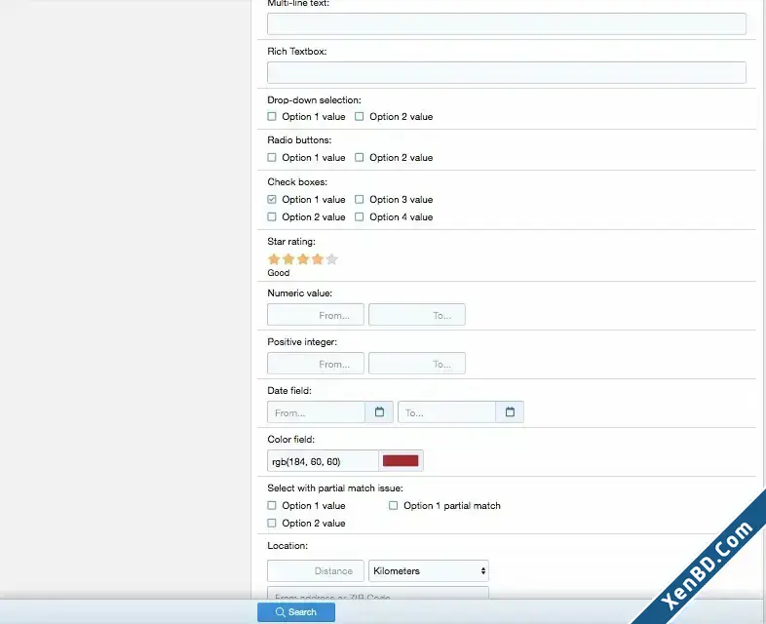The width and height of the screenshot is (766, 624).
Task: Check Option 1 value under Radio buttons
Action: click(272, 157)
